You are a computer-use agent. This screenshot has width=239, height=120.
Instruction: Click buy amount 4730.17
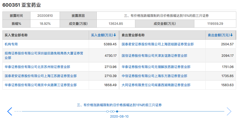(x=111, y=56)
